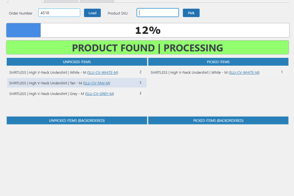Open the SLU-CV-TAN-M SKU link
The height and width of the screenshot is (196, 294).
click(98, 83)
